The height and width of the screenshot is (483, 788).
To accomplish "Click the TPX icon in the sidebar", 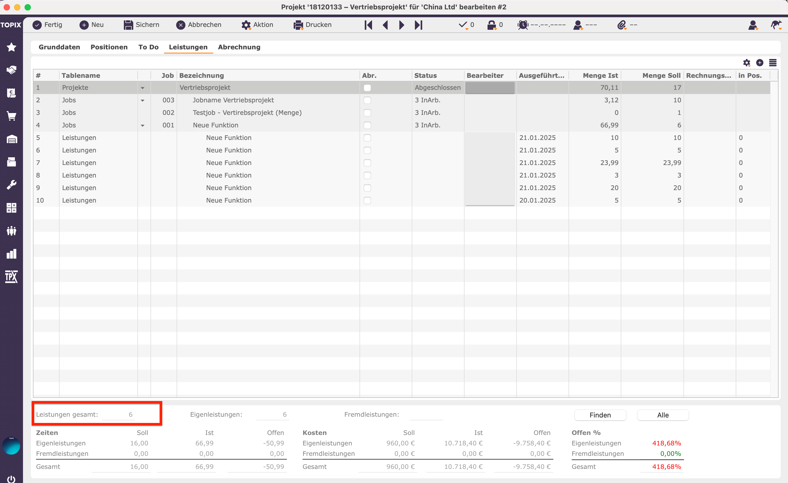I will tap(11, 277).
